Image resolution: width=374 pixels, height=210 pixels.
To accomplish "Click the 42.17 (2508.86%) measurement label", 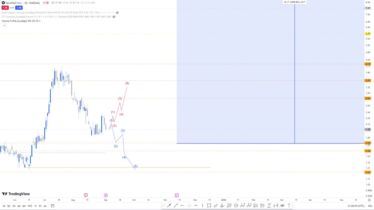I will point(295,2).
